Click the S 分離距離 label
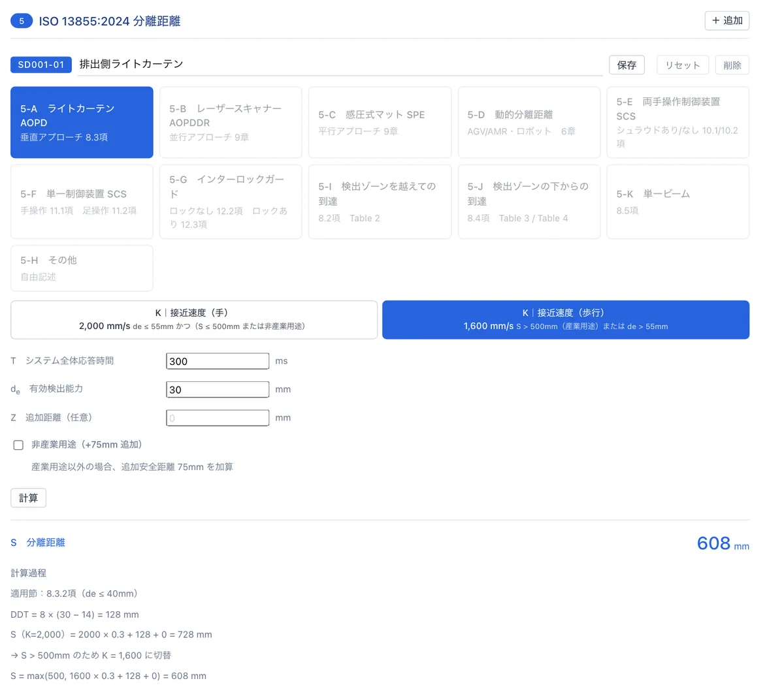This screenshot has width=784, height=698. (x=38, y=543)
